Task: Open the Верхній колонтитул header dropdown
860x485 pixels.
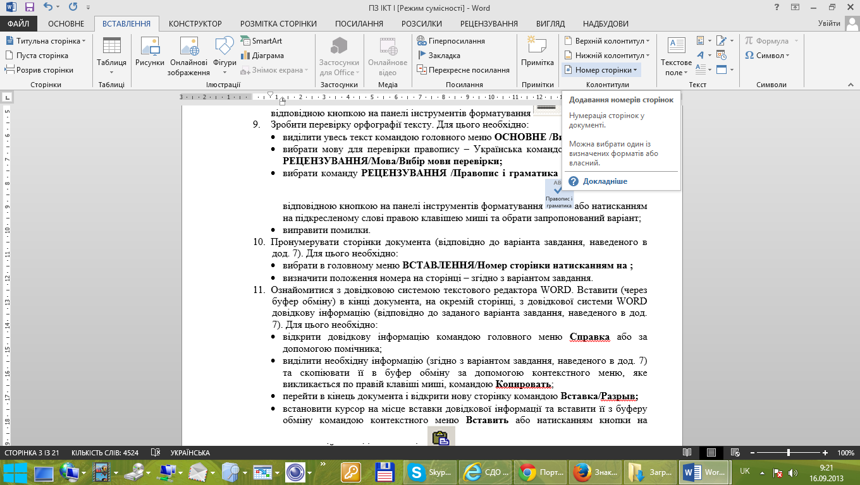Action: point(606,41)
